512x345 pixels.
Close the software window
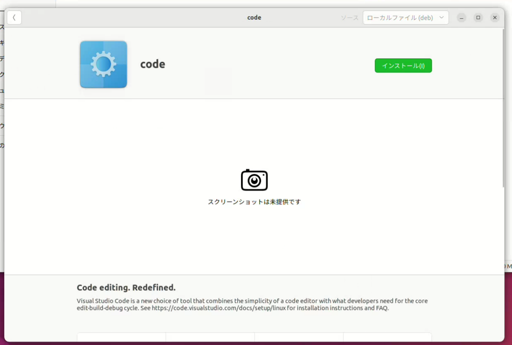click(495, 18)
